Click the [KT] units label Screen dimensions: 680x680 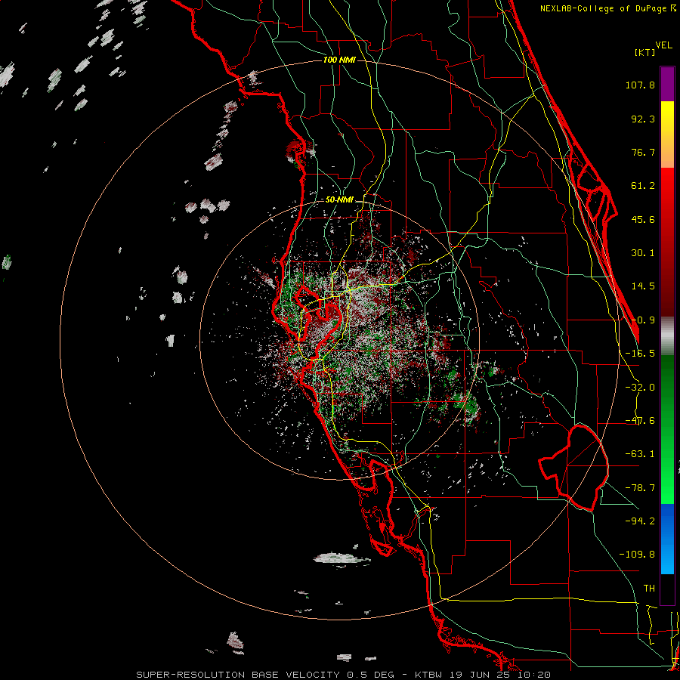tap(644, 52)
